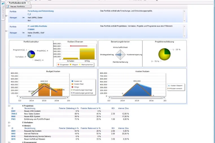Expand the 5 Vorhaben group

point(9,122)
